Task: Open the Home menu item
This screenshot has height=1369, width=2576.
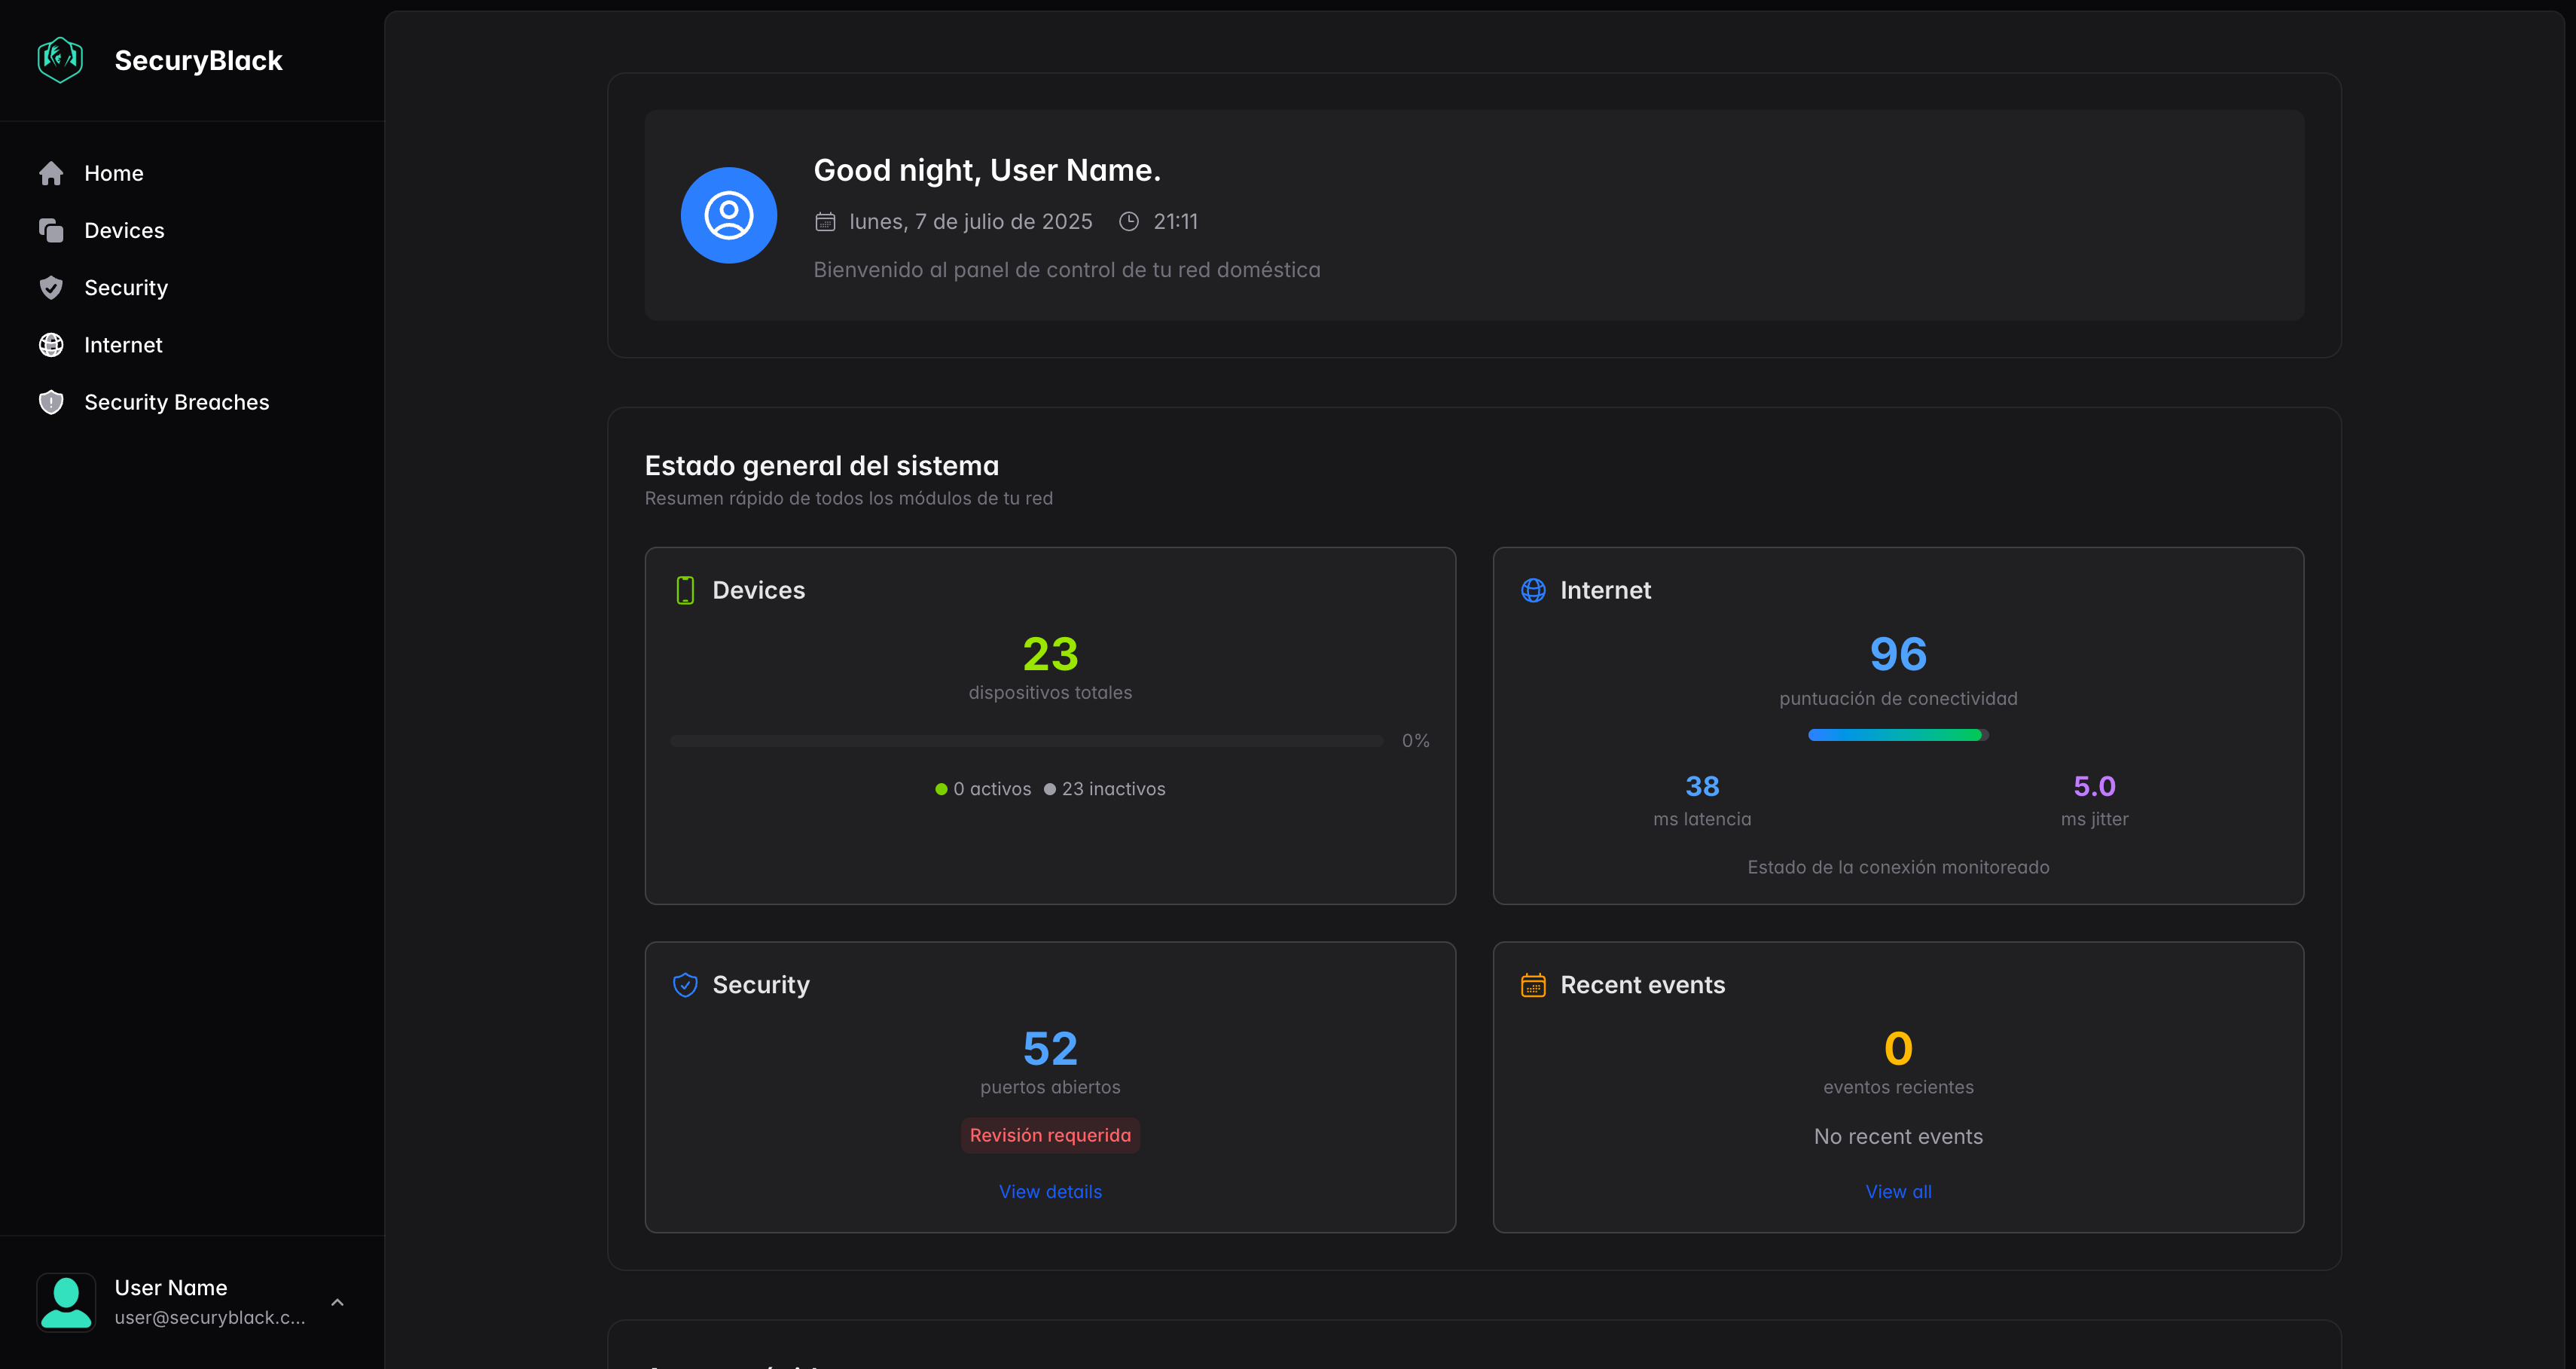Action: (192, 173)
